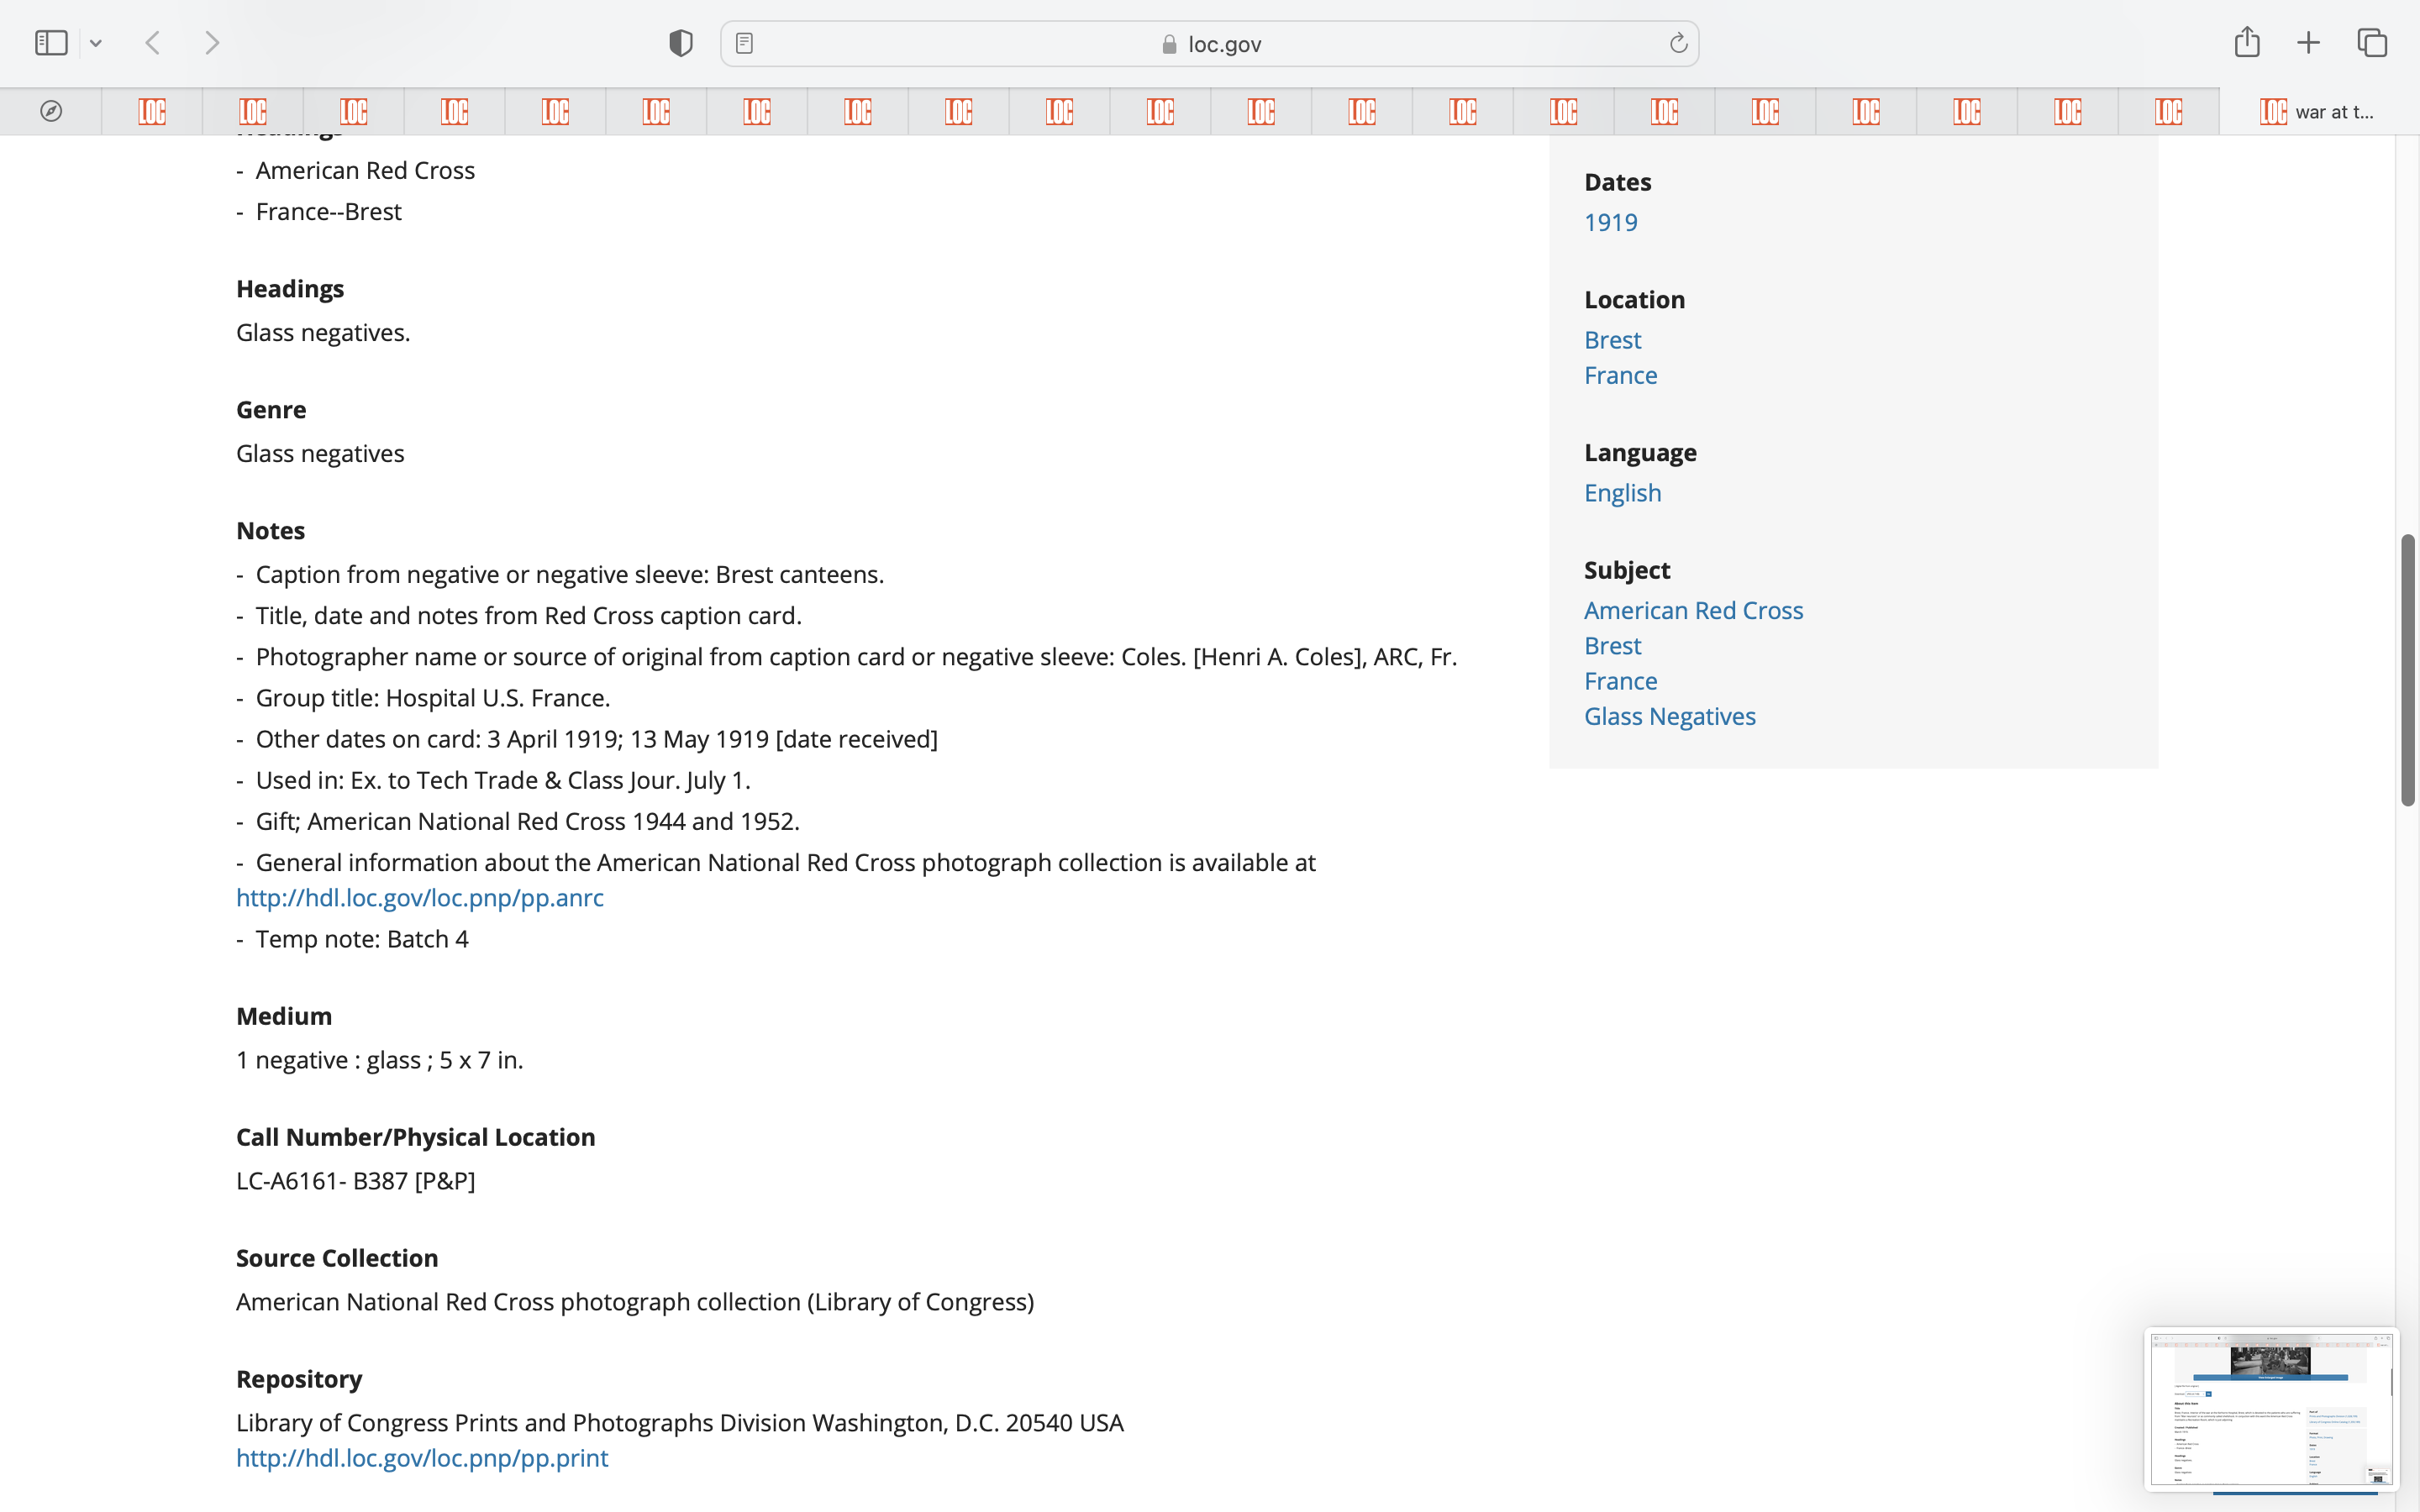Go forward to next page
Image resolution: width=2420 pixels, height=1512 pixels.
pyautogui.click(x=212, y=43)
